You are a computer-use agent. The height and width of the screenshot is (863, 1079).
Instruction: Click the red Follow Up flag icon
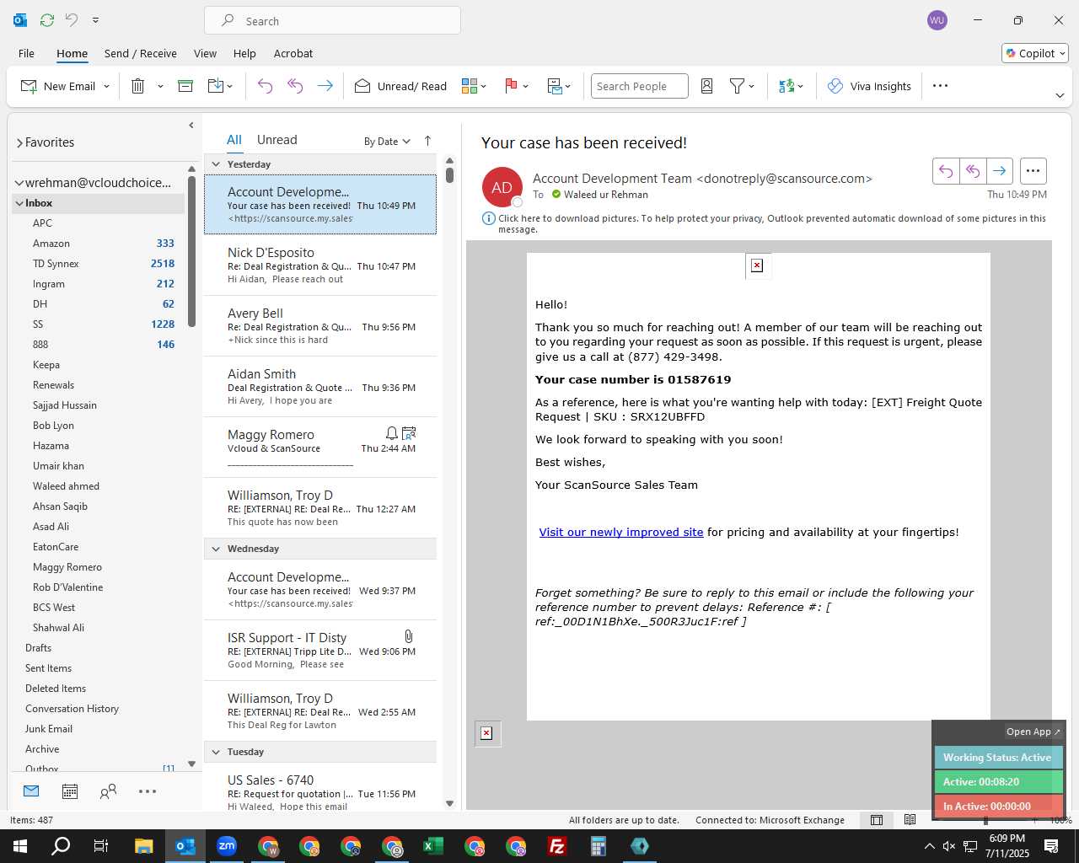point(511,86)
